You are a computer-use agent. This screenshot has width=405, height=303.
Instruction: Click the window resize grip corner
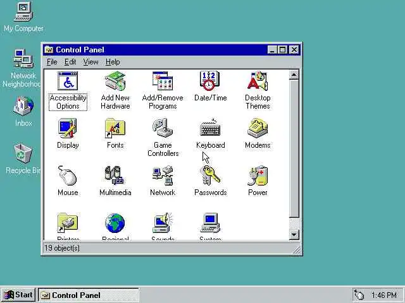tap(297, 249)
